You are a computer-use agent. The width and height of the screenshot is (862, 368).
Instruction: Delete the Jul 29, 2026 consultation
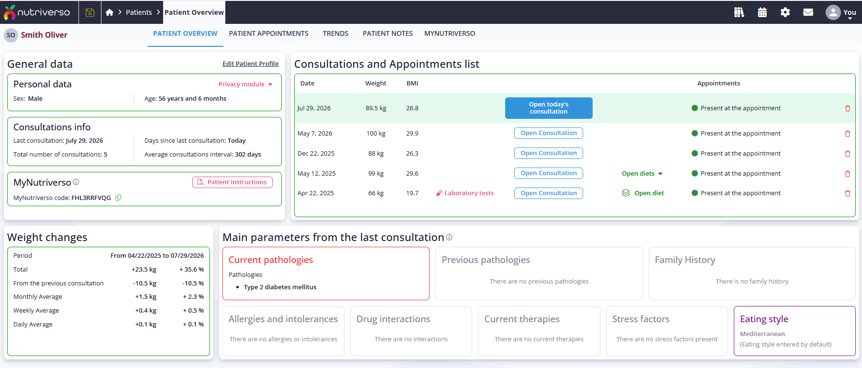(x=848, y=108)
